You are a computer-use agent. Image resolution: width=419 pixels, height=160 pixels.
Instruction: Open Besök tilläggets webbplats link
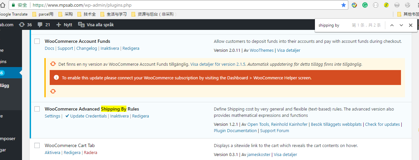[336, 124]
